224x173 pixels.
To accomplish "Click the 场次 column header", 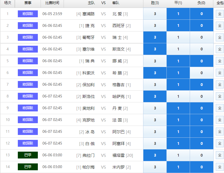I will (x=7, y=3).
